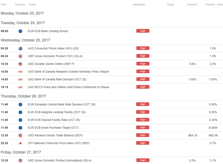Open USD Advance Goods Trade Balance (SEP) event
223x164 pixels.
tap(55, 135)
